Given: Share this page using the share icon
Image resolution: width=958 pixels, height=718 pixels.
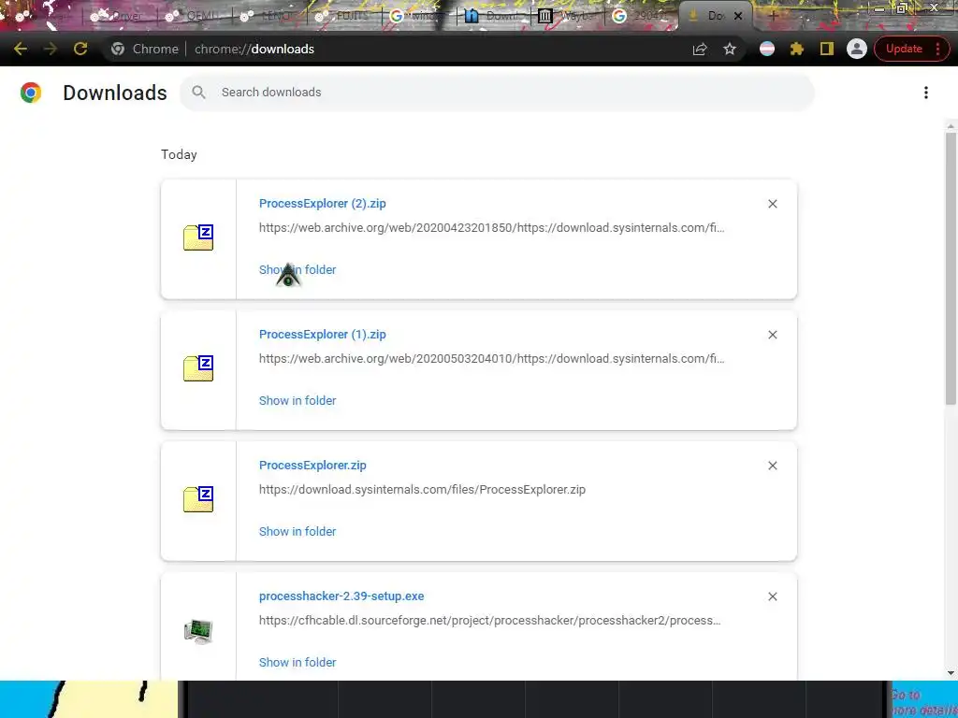Looking at the screenshot, I should 700,49.
